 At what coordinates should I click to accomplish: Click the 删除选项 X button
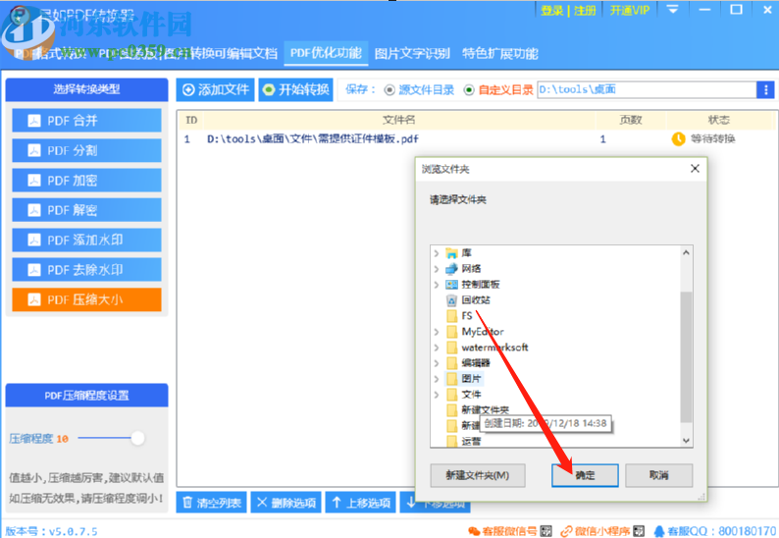click(286, 503)
